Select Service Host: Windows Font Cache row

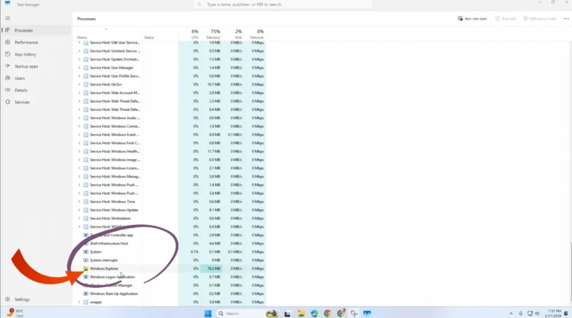(171, 143)
